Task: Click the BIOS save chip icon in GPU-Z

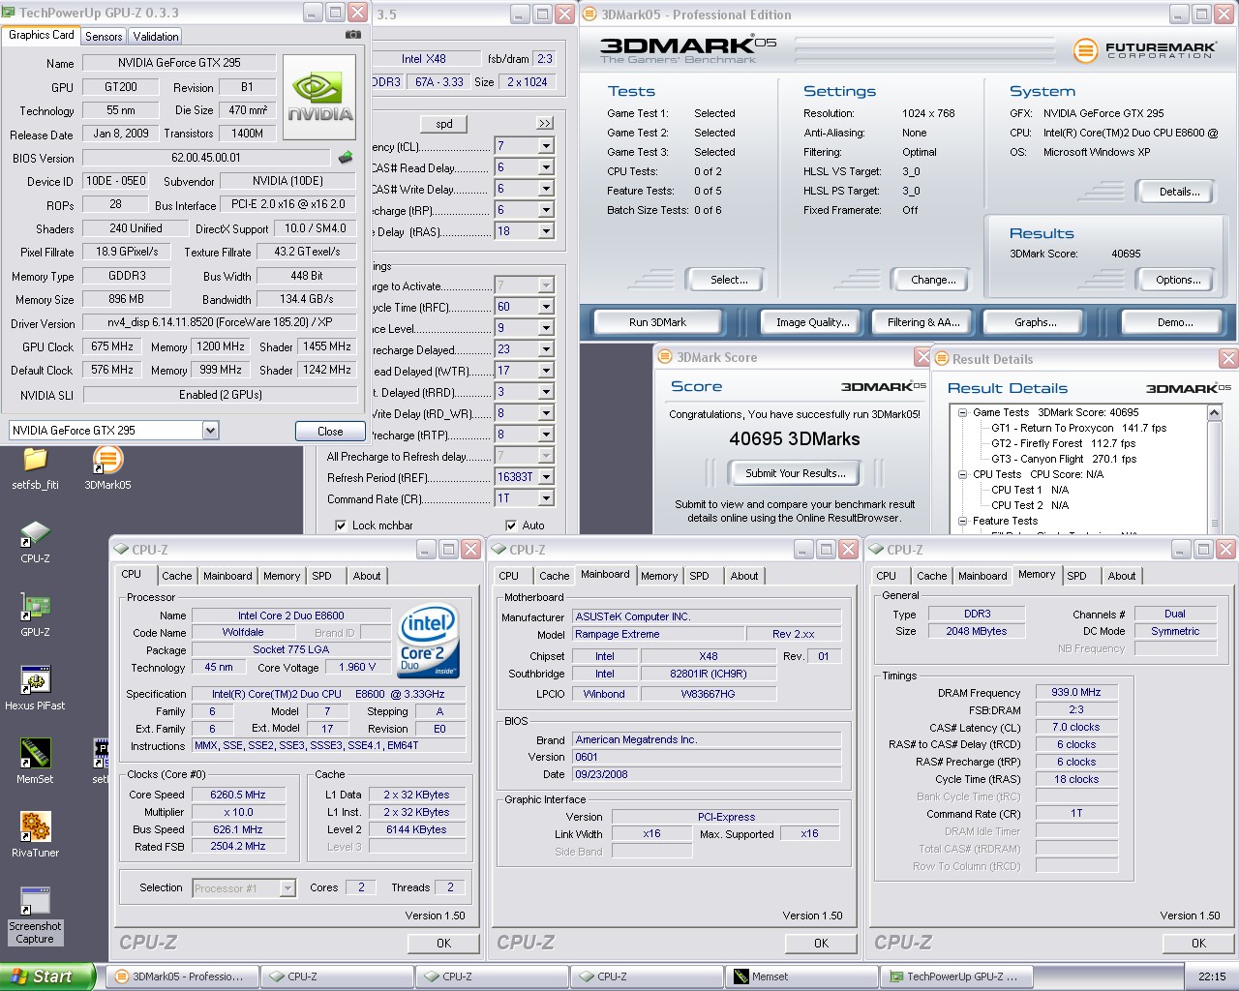Action: point(346,157)
